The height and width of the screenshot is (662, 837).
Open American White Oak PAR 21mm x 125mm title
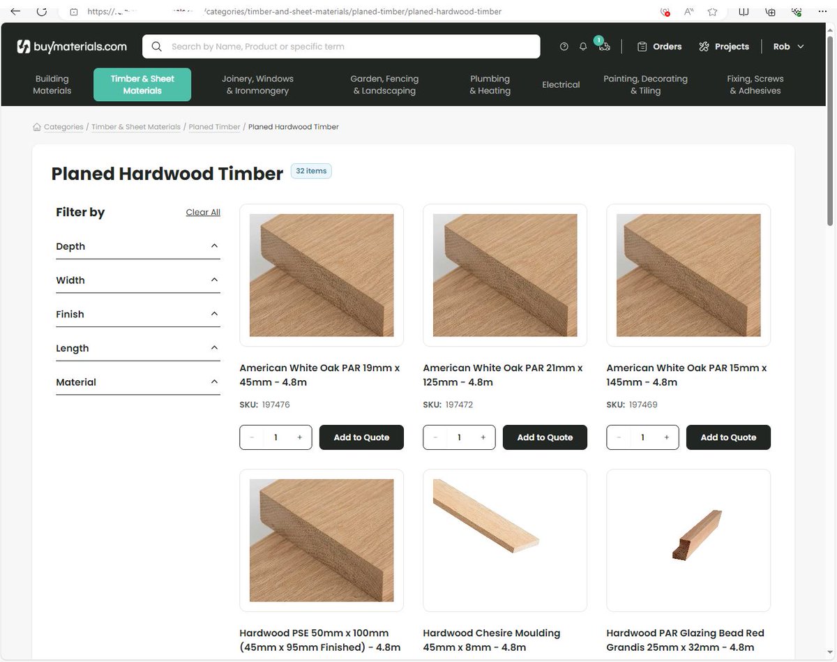point(503,375)
